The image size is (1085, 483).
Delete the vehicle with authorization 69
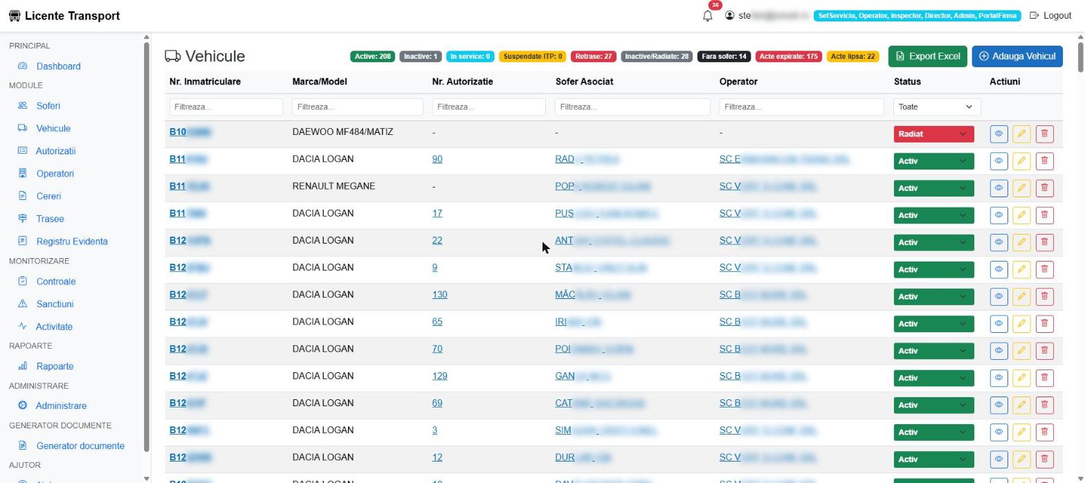pyautogui.click(x=1044, y=405)
